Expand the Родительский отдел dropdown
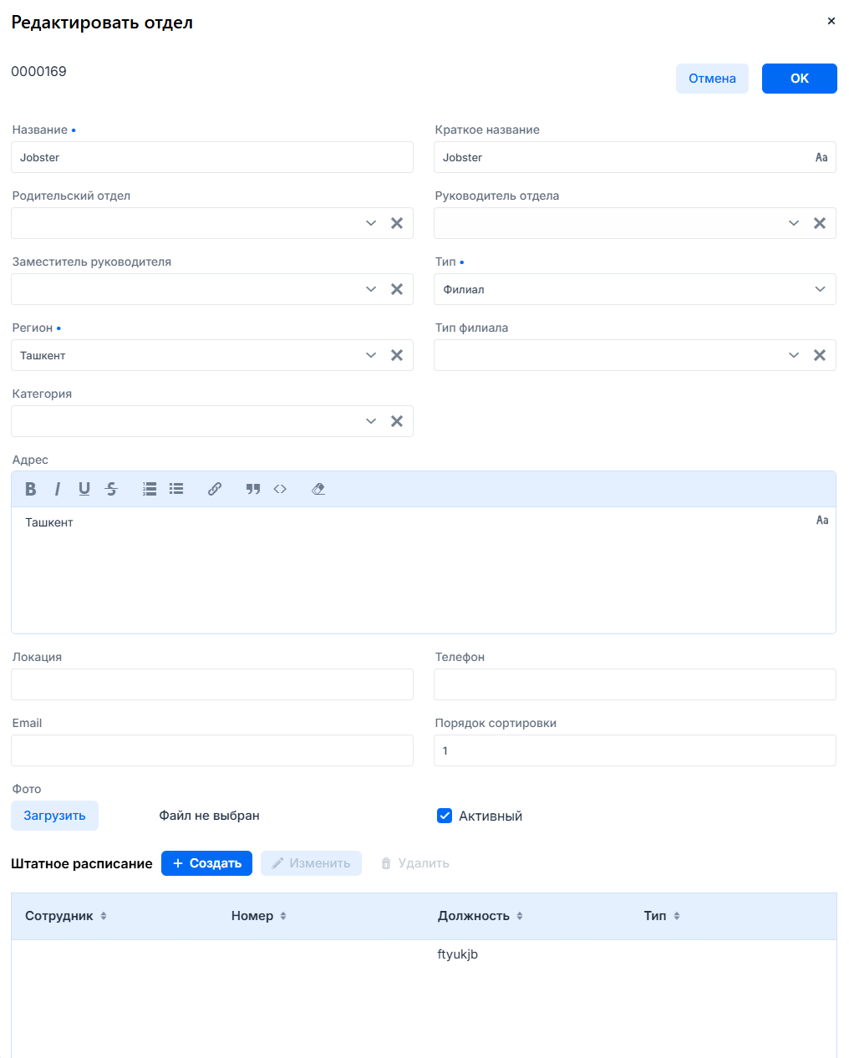The height and width of the screenshot is (1058, 849). pyautogui.click(x=371, y=223)
